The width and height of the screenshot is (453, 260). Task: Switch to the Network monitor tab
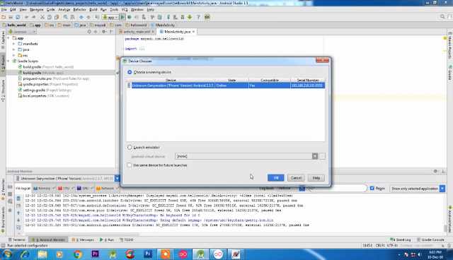pyautogui.click(x=107, y=188)
